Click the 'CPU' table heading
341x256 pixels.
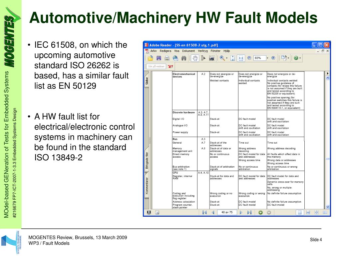coord(175,173)
